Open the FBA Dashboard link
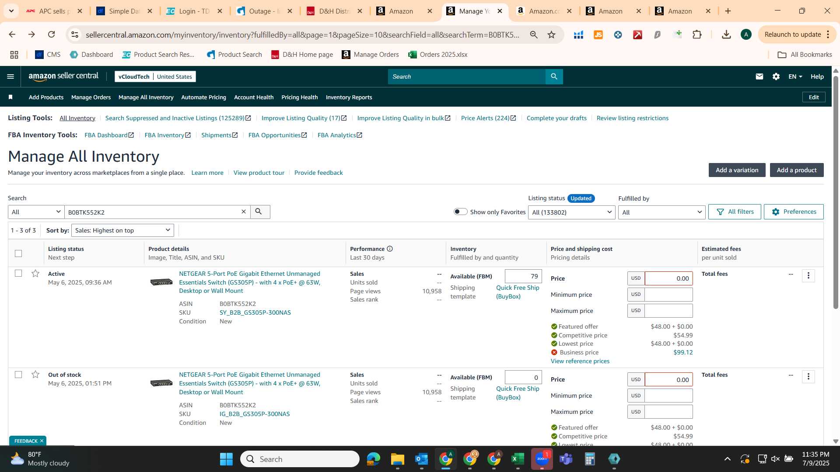 109,135
